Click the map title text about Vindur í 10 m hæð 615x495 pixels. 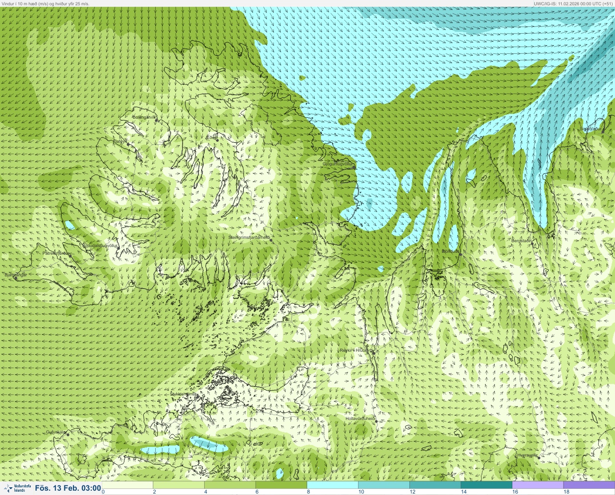pos(45,3)
